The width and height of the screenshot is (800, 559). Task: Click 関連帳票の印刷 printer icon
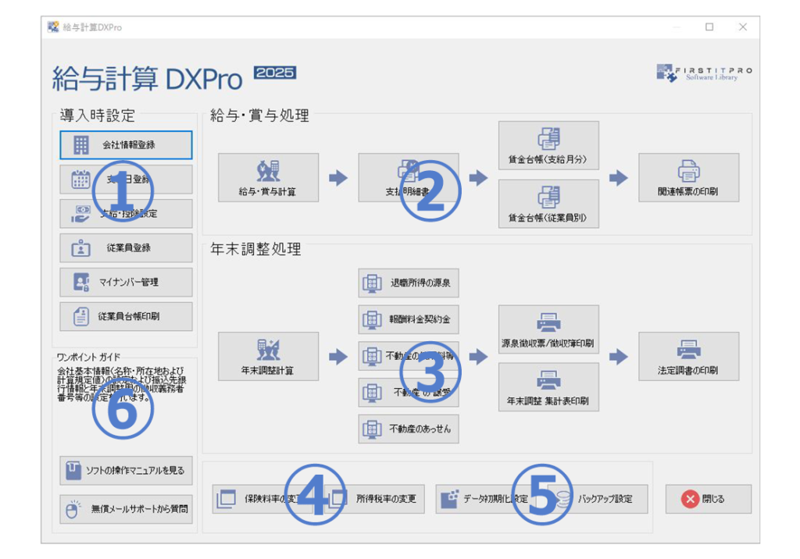(688, 172)
